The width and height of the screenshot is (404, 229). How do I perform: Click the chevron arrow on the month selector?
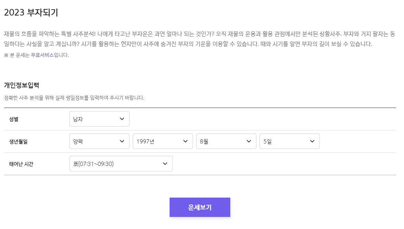(x=248, y=141)
